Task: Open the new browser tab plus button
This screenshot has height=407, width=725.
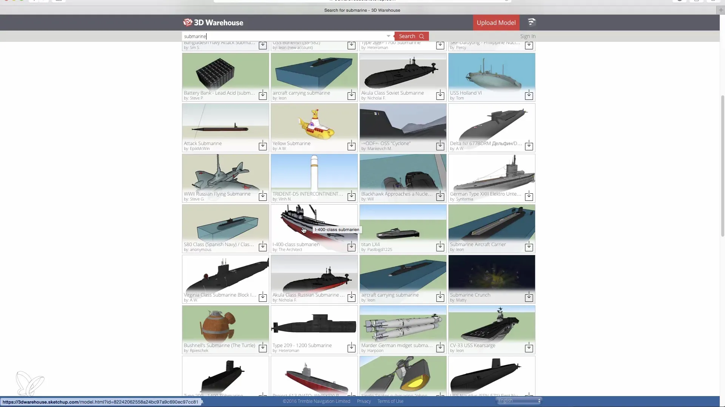Action: pyautogui.click(x=721, y=10)
